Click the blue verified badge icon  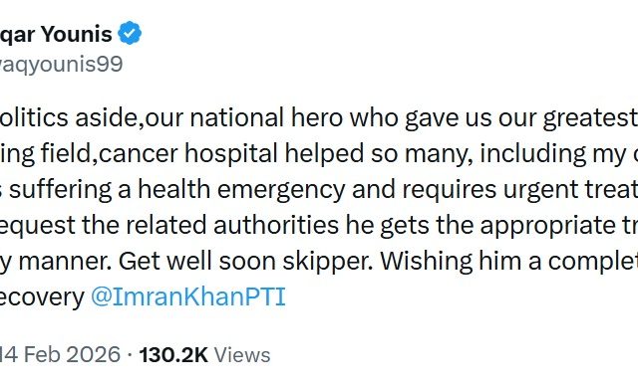[130, 33]
